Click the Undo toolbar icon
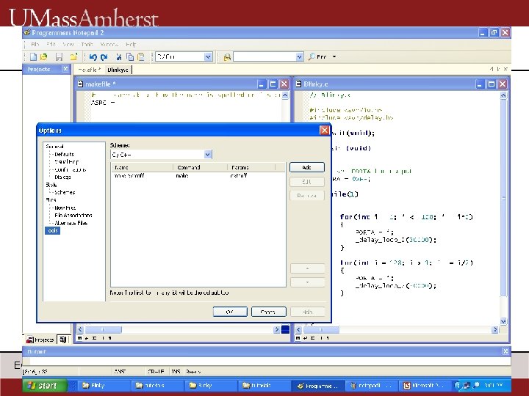 coord(93,57)
